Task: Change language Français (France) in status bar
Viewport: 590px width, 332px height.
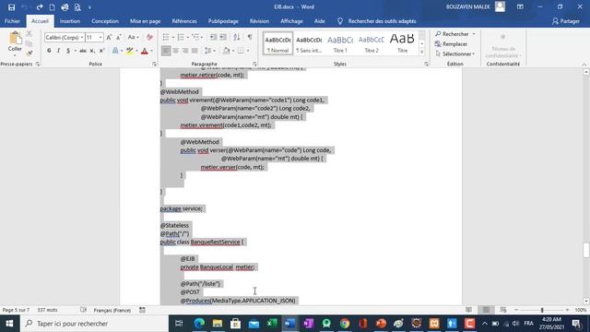Action: (x=112, y=310)
